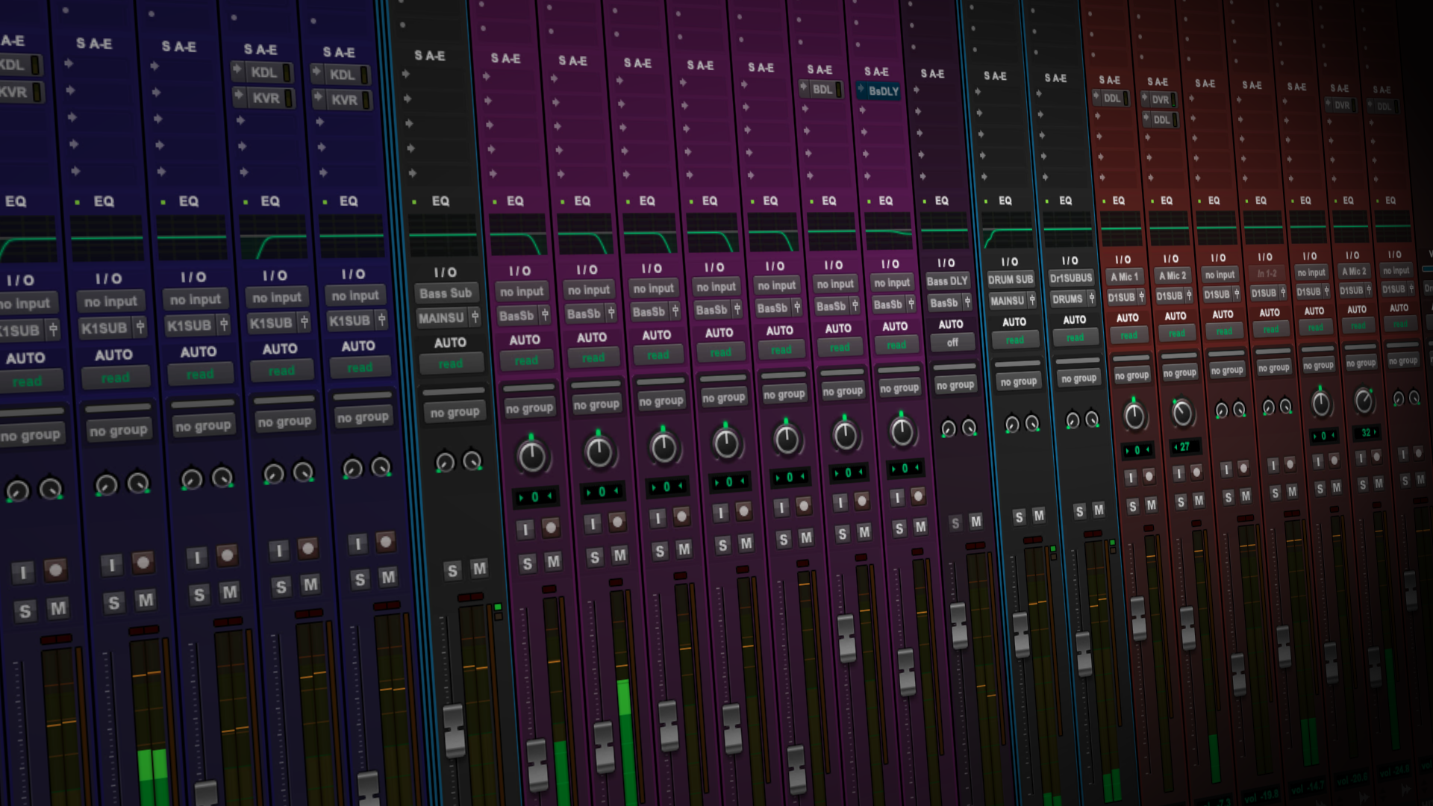The width and height of the screenshot is (1433, 806).
Task: Toggle mute on the Bass DLY track
Action: click(x=975, y=522)
